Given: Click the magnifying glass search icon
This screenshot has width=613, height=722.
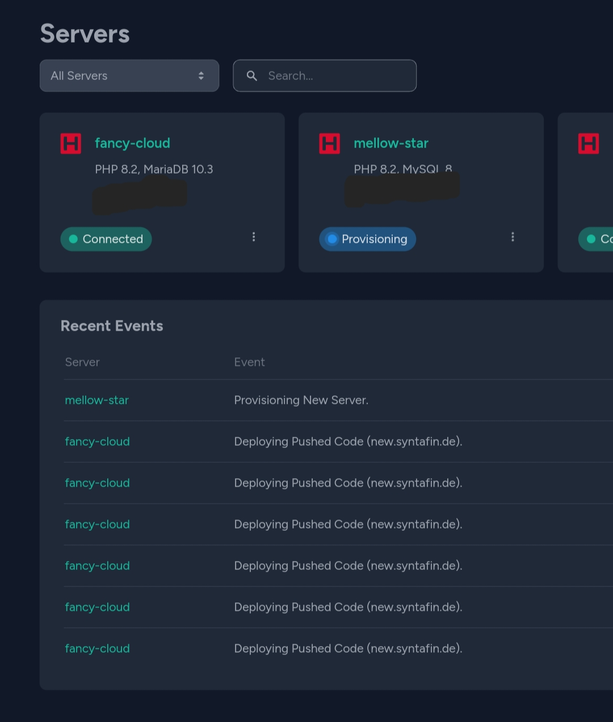Looking at the screenshot, I should [252, 75].
